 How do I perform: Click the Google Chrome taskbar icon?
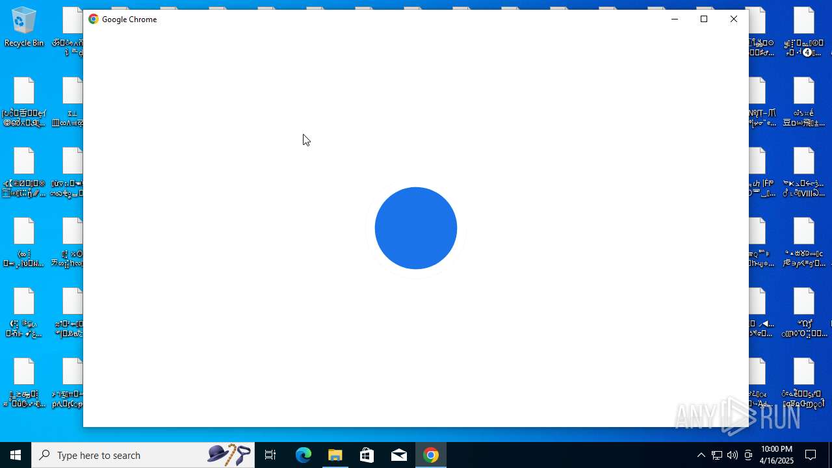[x=431, y=455]
